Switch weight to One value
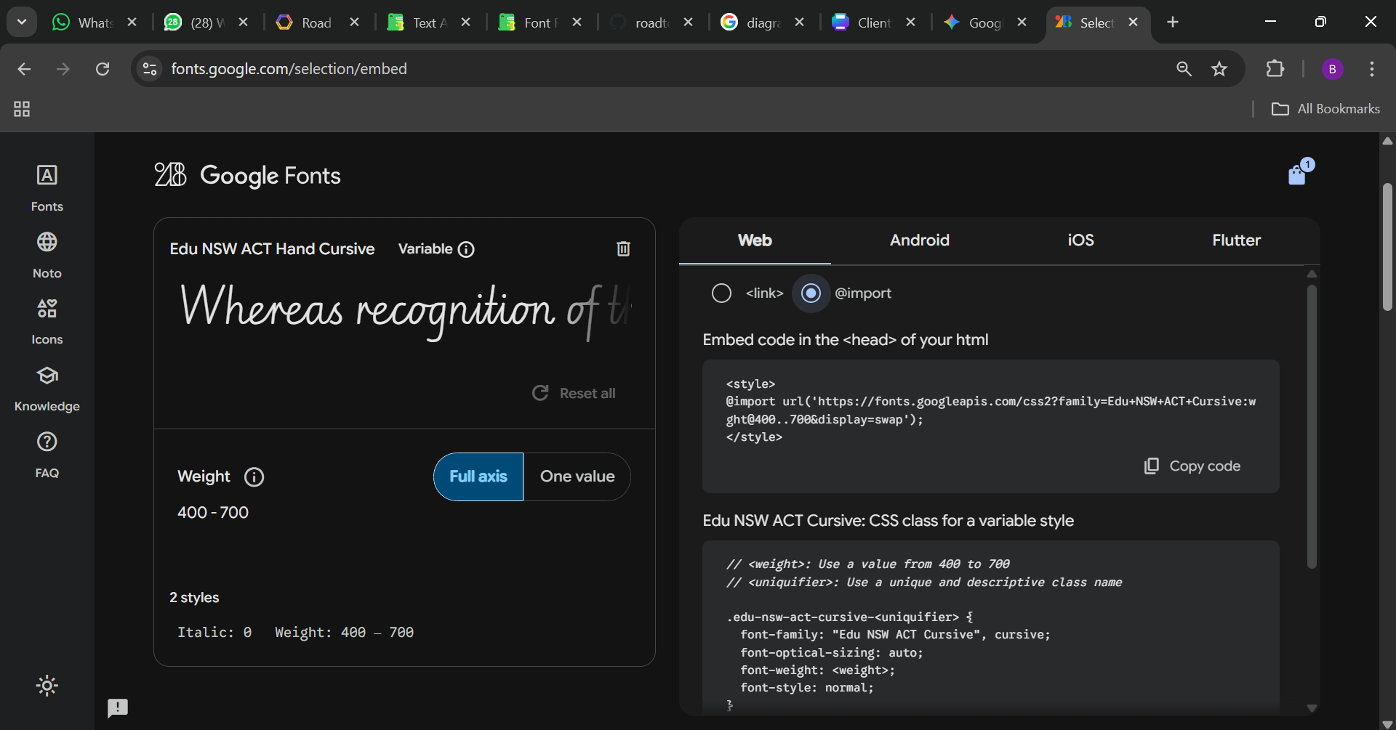Image resolution: width=1396 pixels, height=730 pixels. tap(577, 476)
